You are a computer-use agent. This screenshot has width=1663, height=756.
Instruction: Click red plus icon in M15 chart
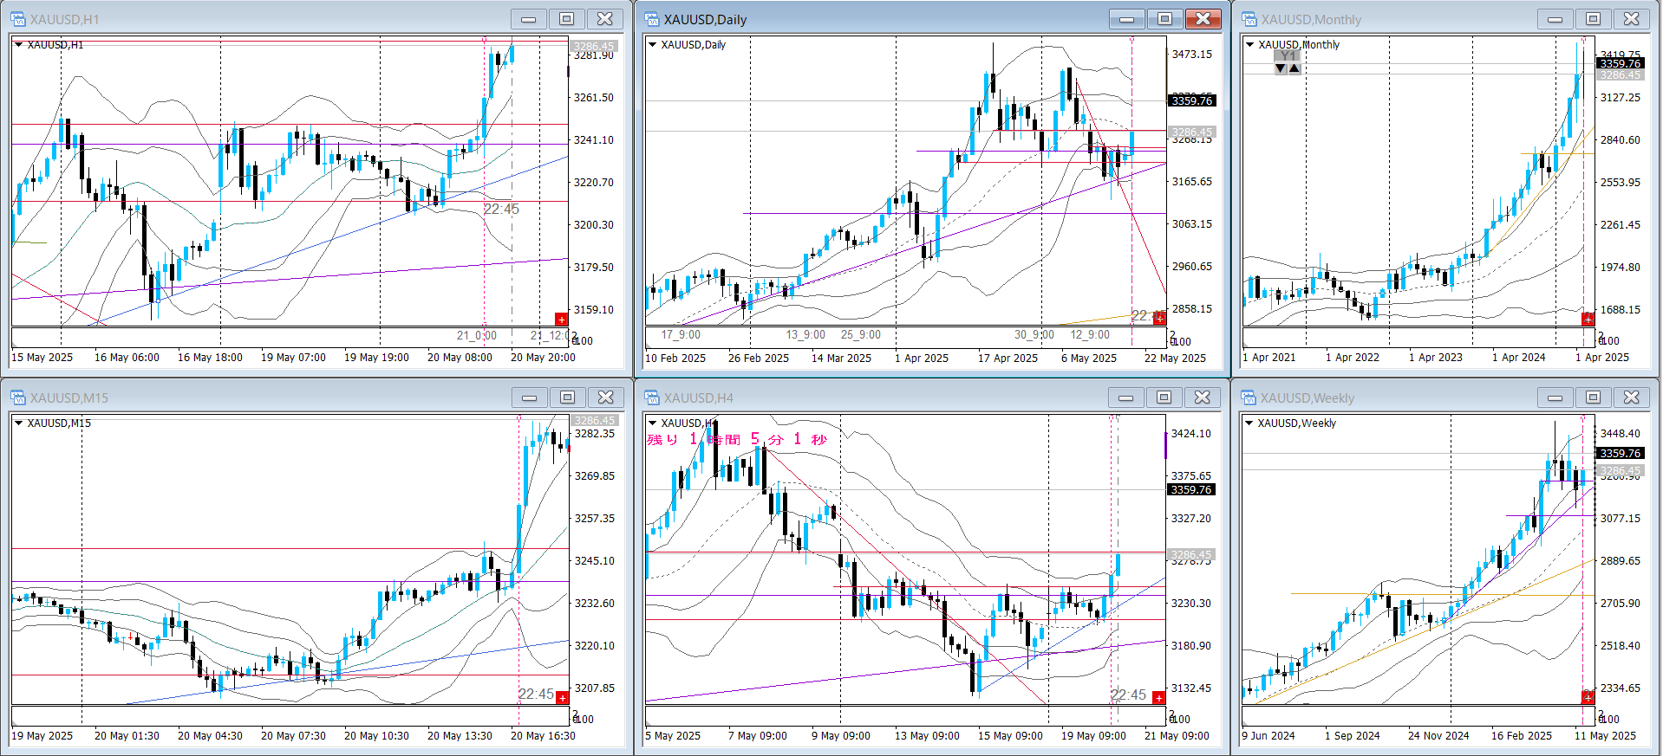562,698
